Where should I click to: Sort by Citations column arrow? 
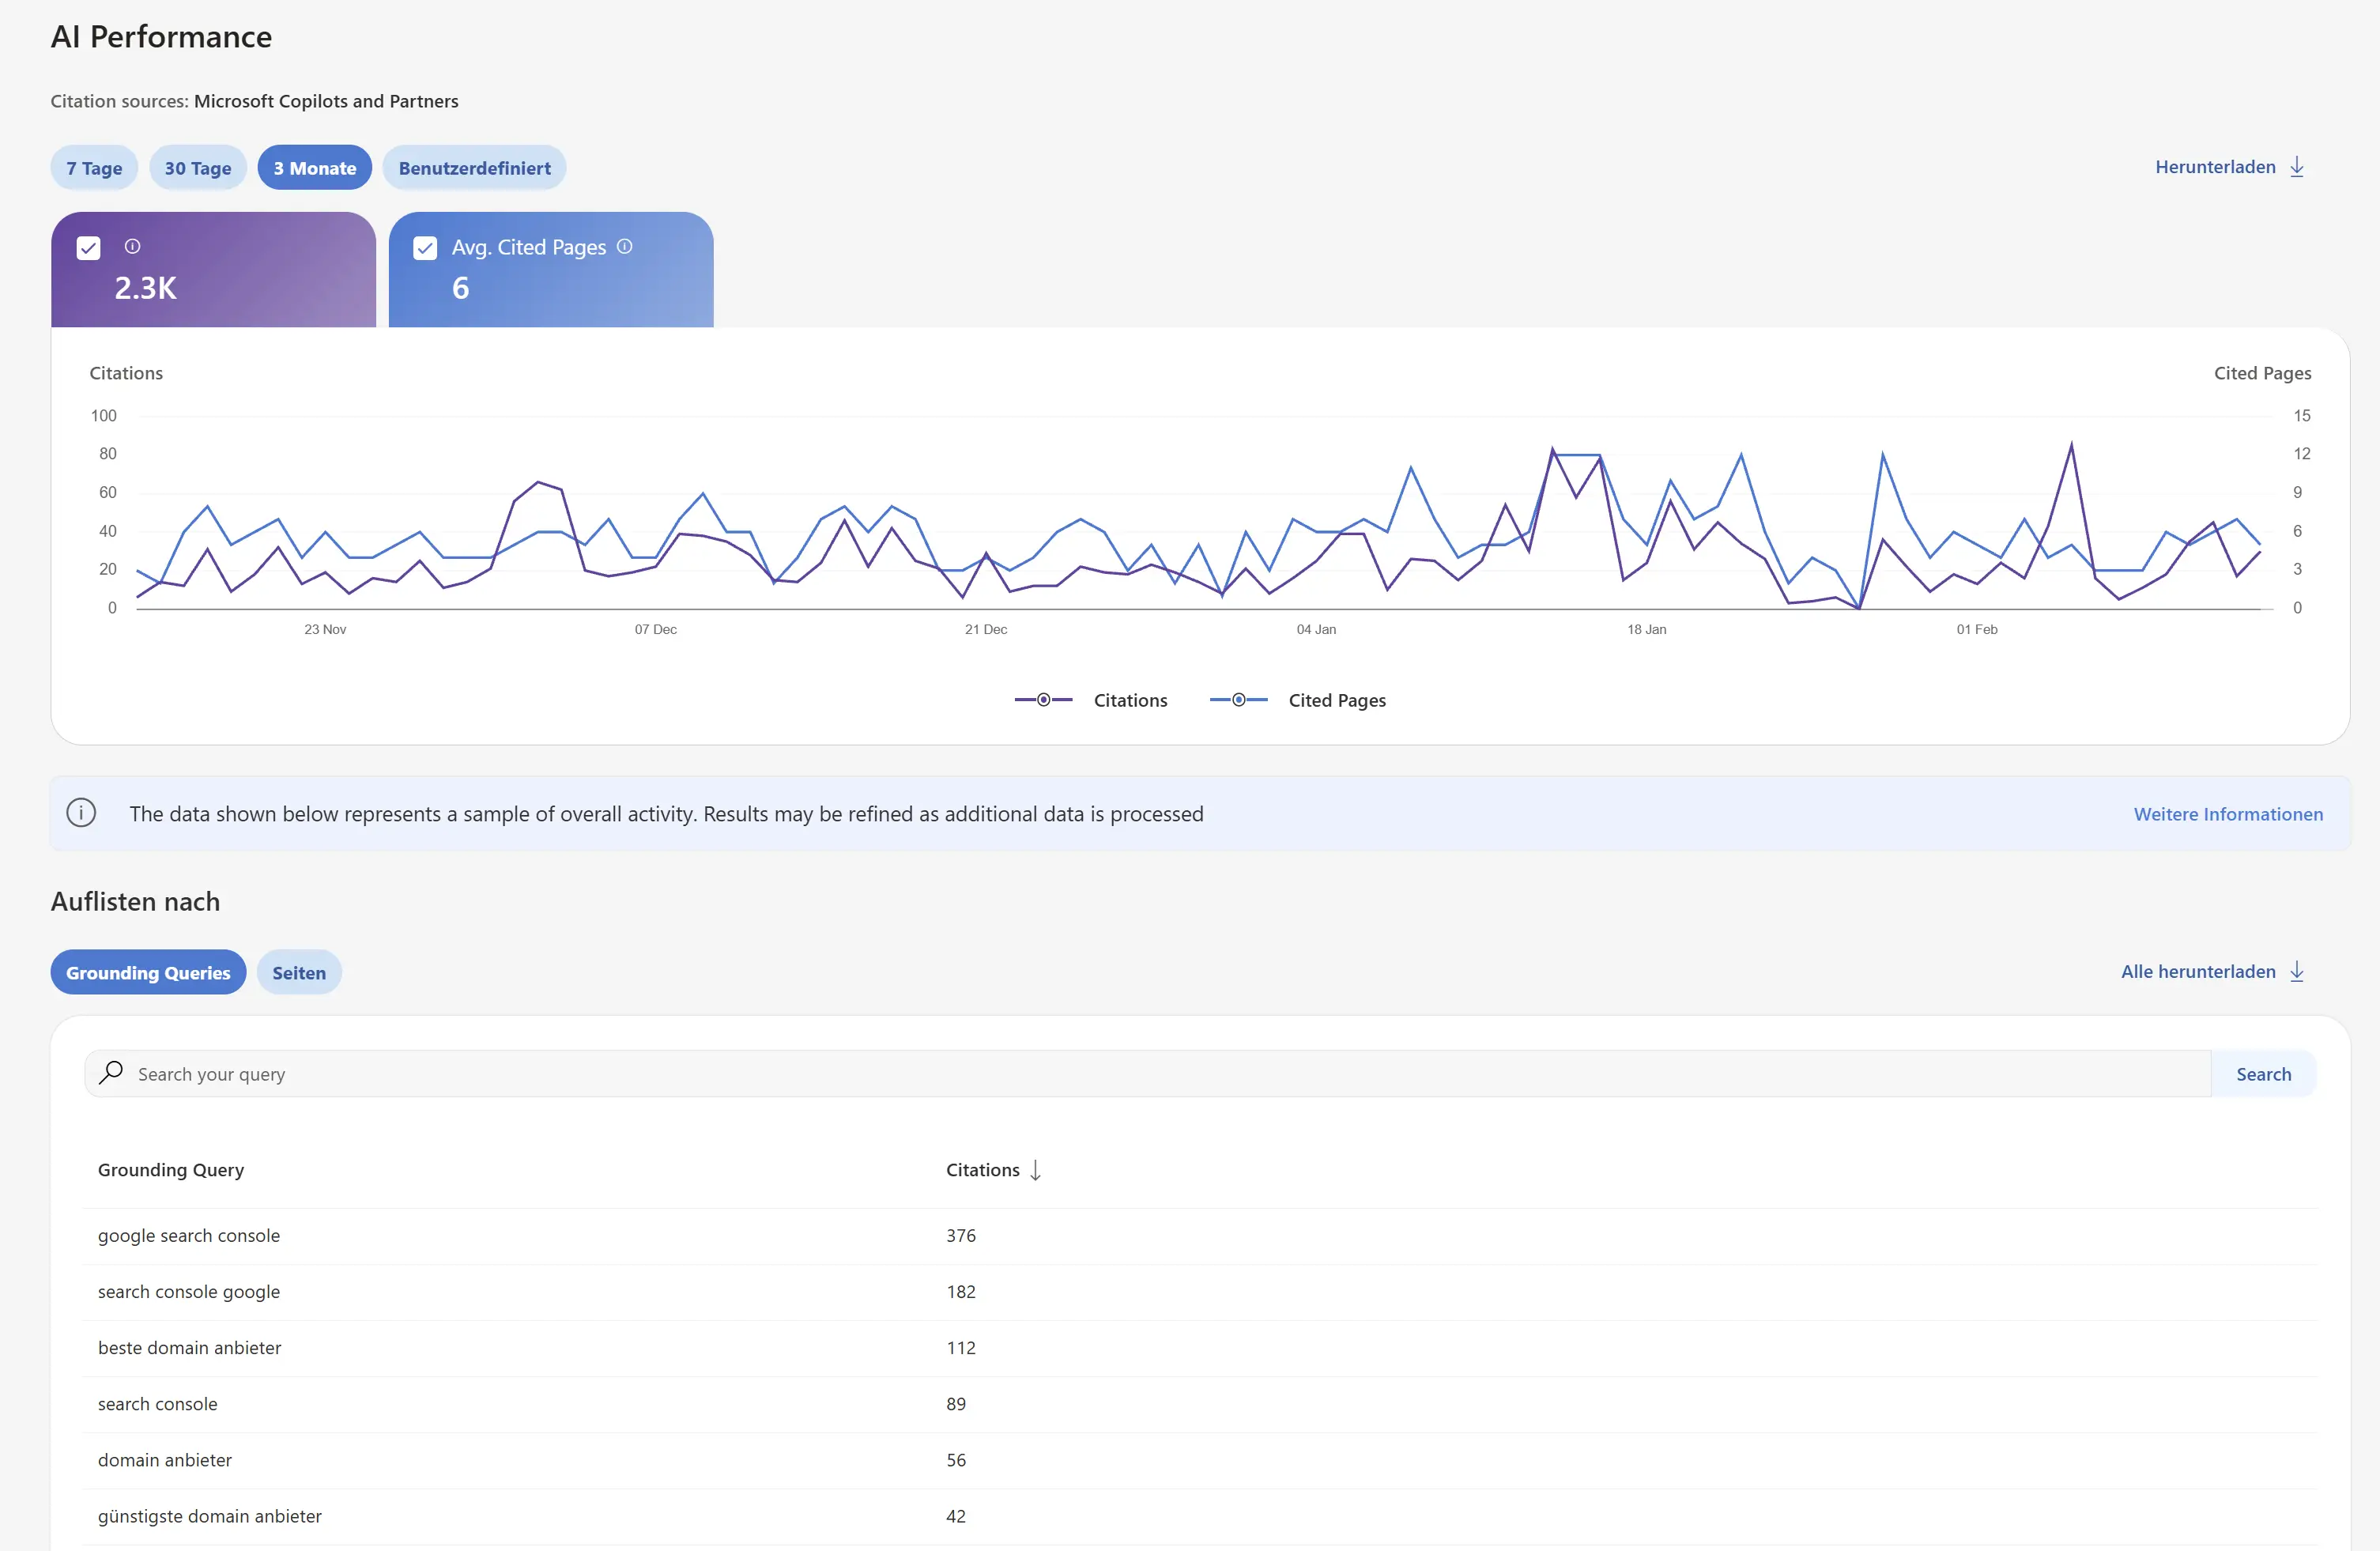tap(1035, 1170)
